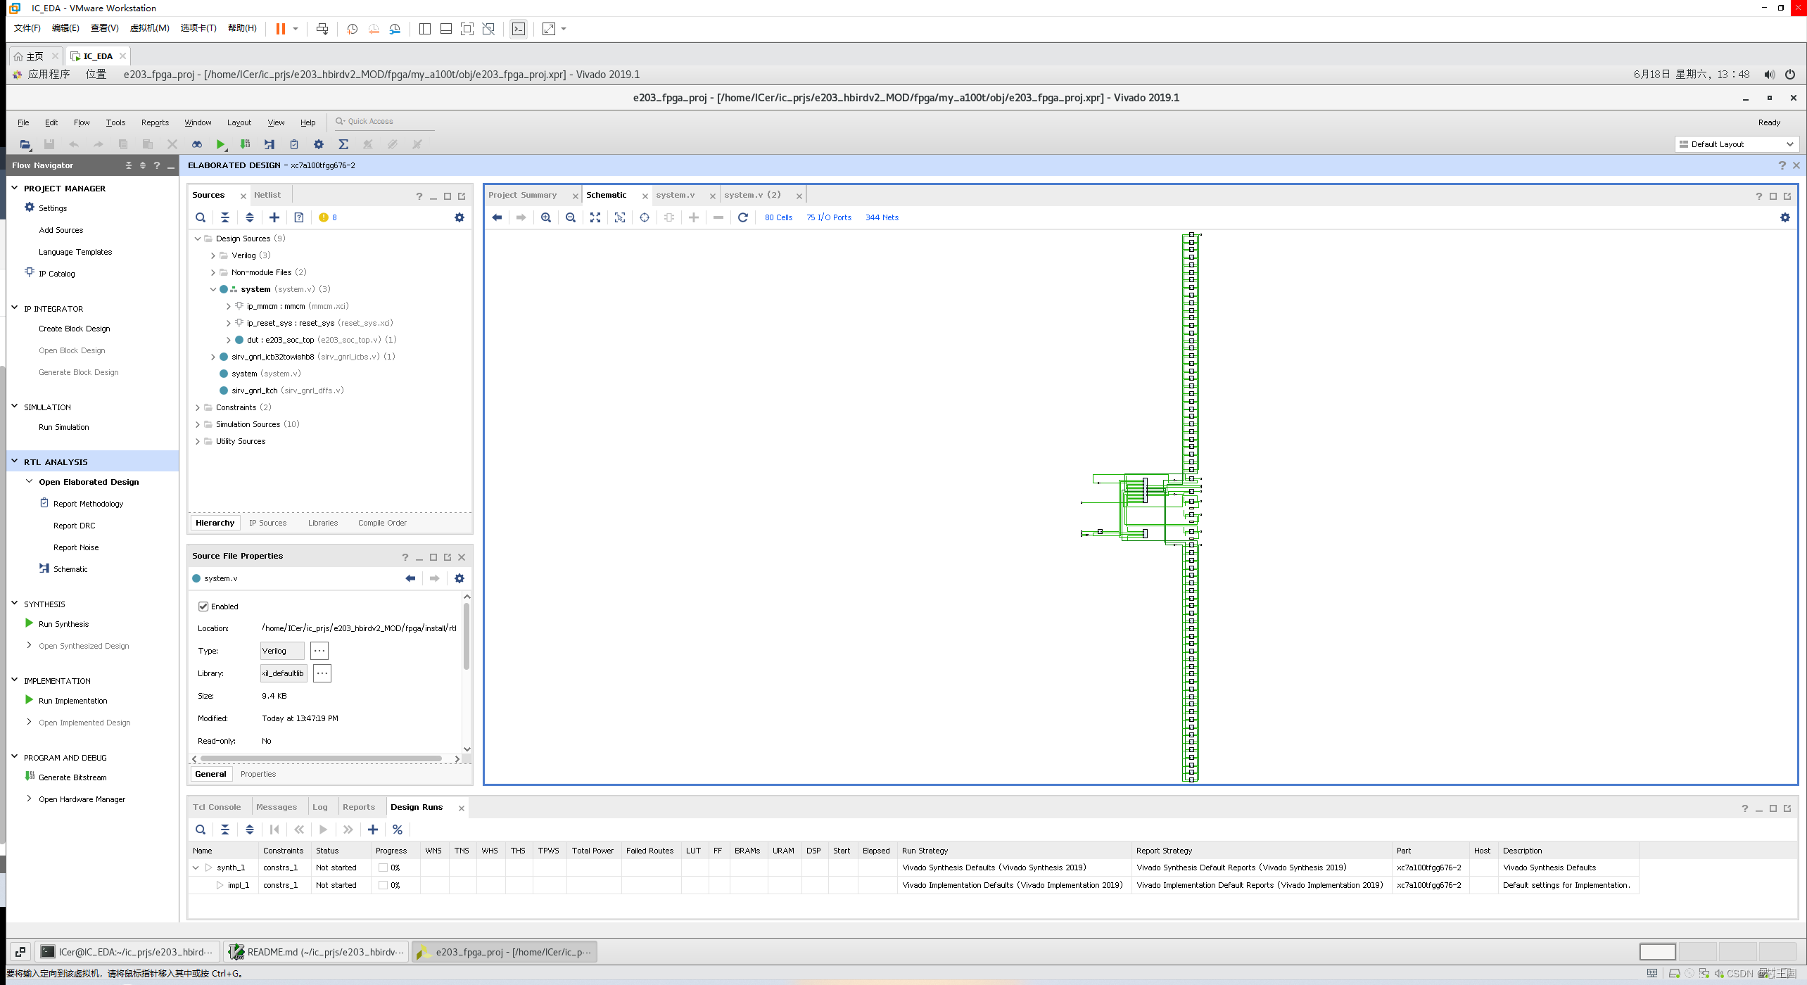Click the Run Synthesis green play icon
The width and height of the screenshot is (1807, 985).
pos(29,623)
